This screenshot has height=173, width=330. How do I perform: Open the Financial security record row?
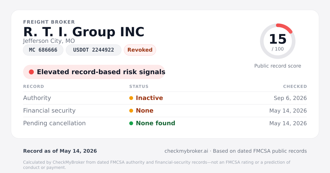165,111
